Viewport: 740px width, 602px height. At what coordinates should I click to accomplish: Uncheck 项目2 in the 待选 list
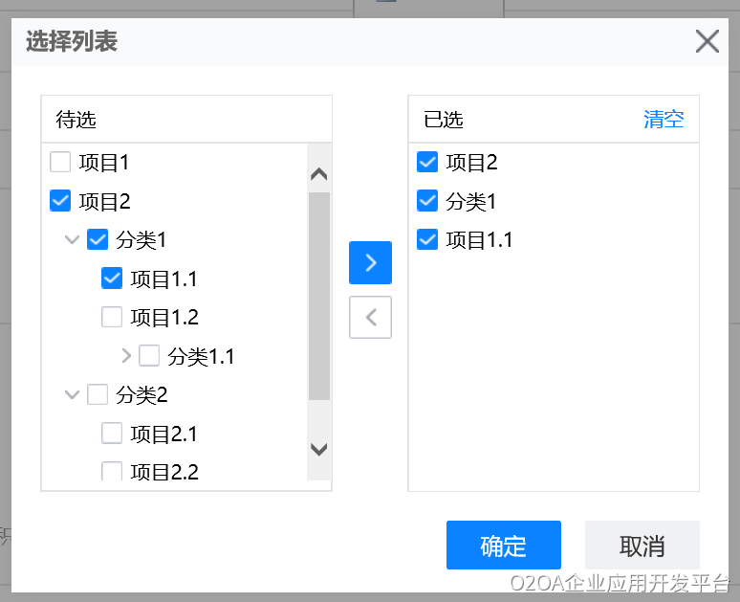coord(60,201)
